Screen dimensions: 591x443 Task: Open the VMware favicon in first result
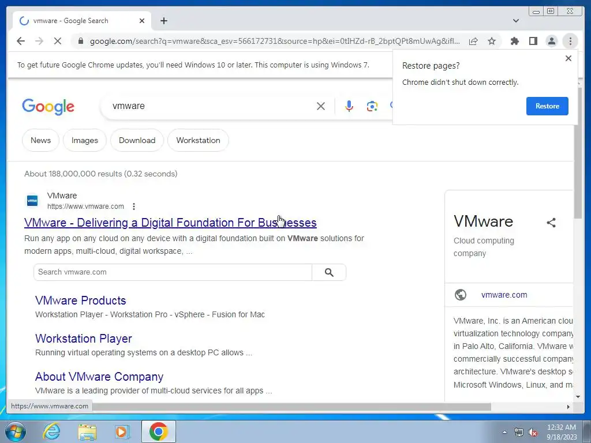tap(32, 201)
